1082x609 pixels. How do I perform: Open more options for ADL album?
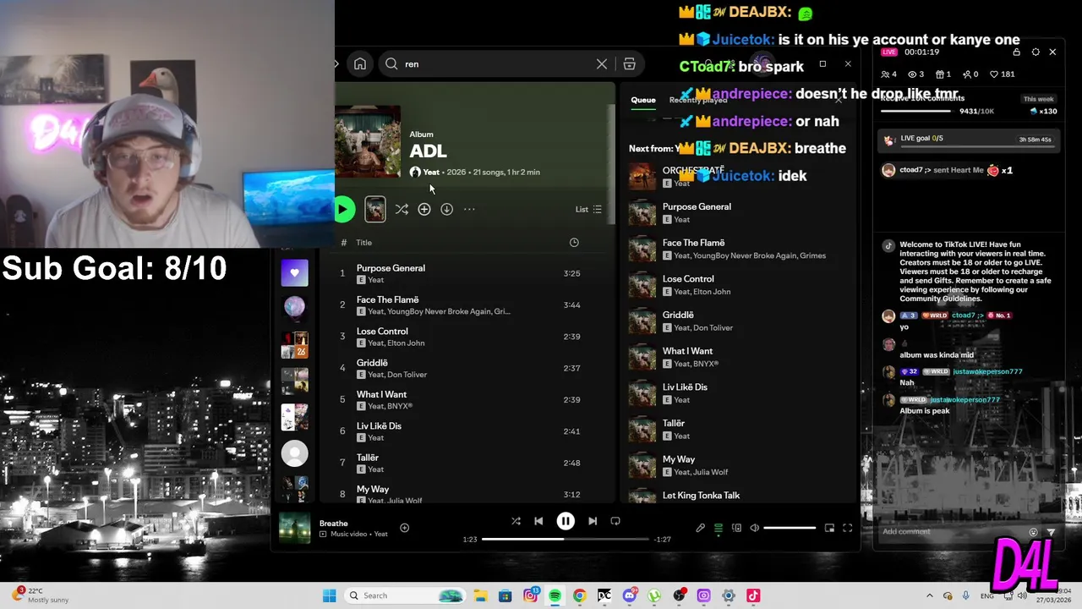pyautogui.click(x=469, y=209)
